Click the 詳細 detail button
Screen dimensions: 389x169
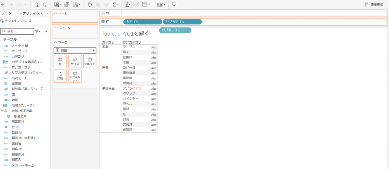60,76
